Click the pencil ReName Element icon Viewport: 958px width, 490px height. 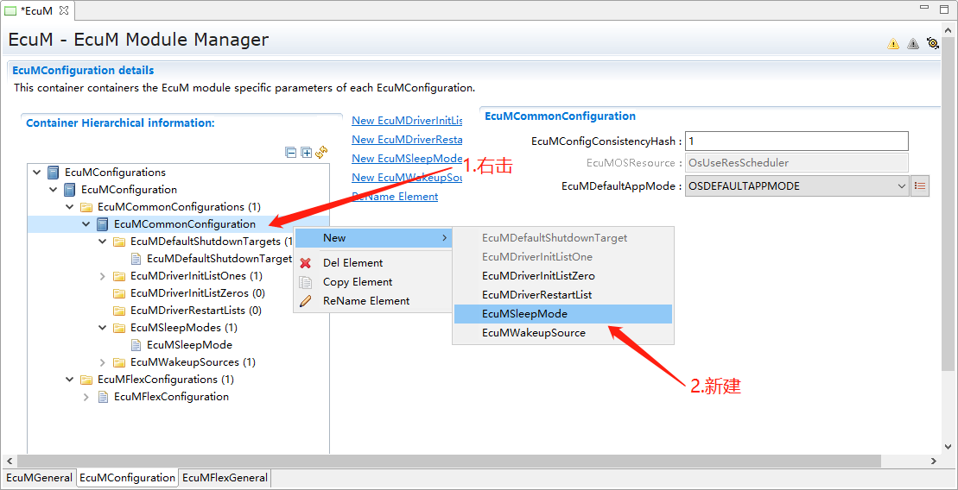[x=305, y=301]
